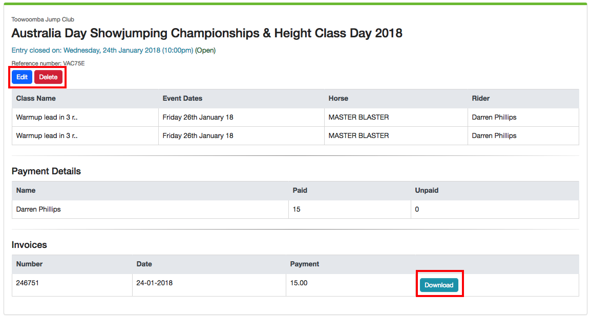The width and height of the screenshot is (592, 318).
Task: Click the entry closed date text
Action: 102,51
